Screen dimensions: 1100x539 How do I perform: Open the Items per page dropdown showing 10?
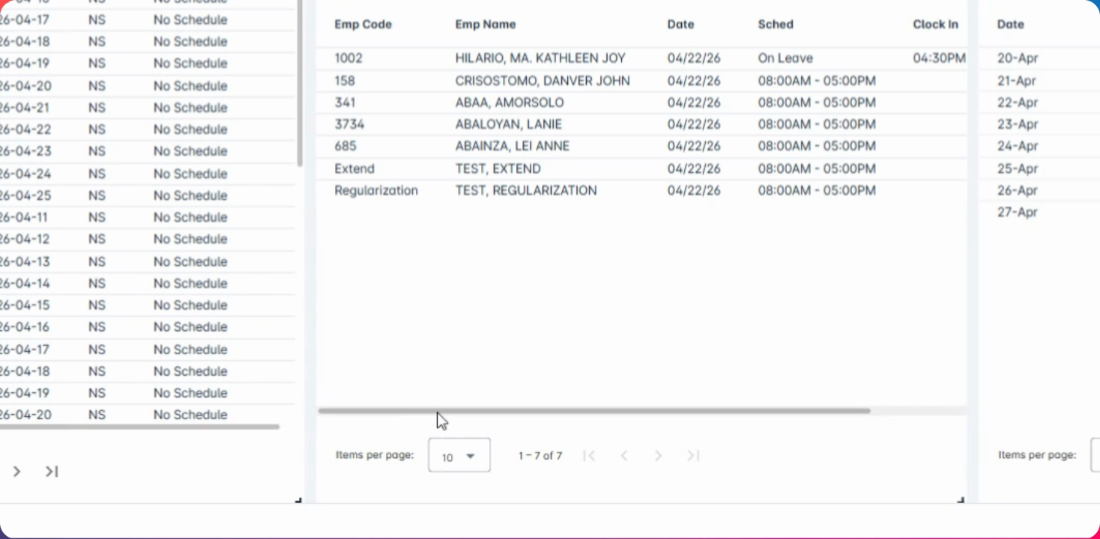click(x=459, y=455)
